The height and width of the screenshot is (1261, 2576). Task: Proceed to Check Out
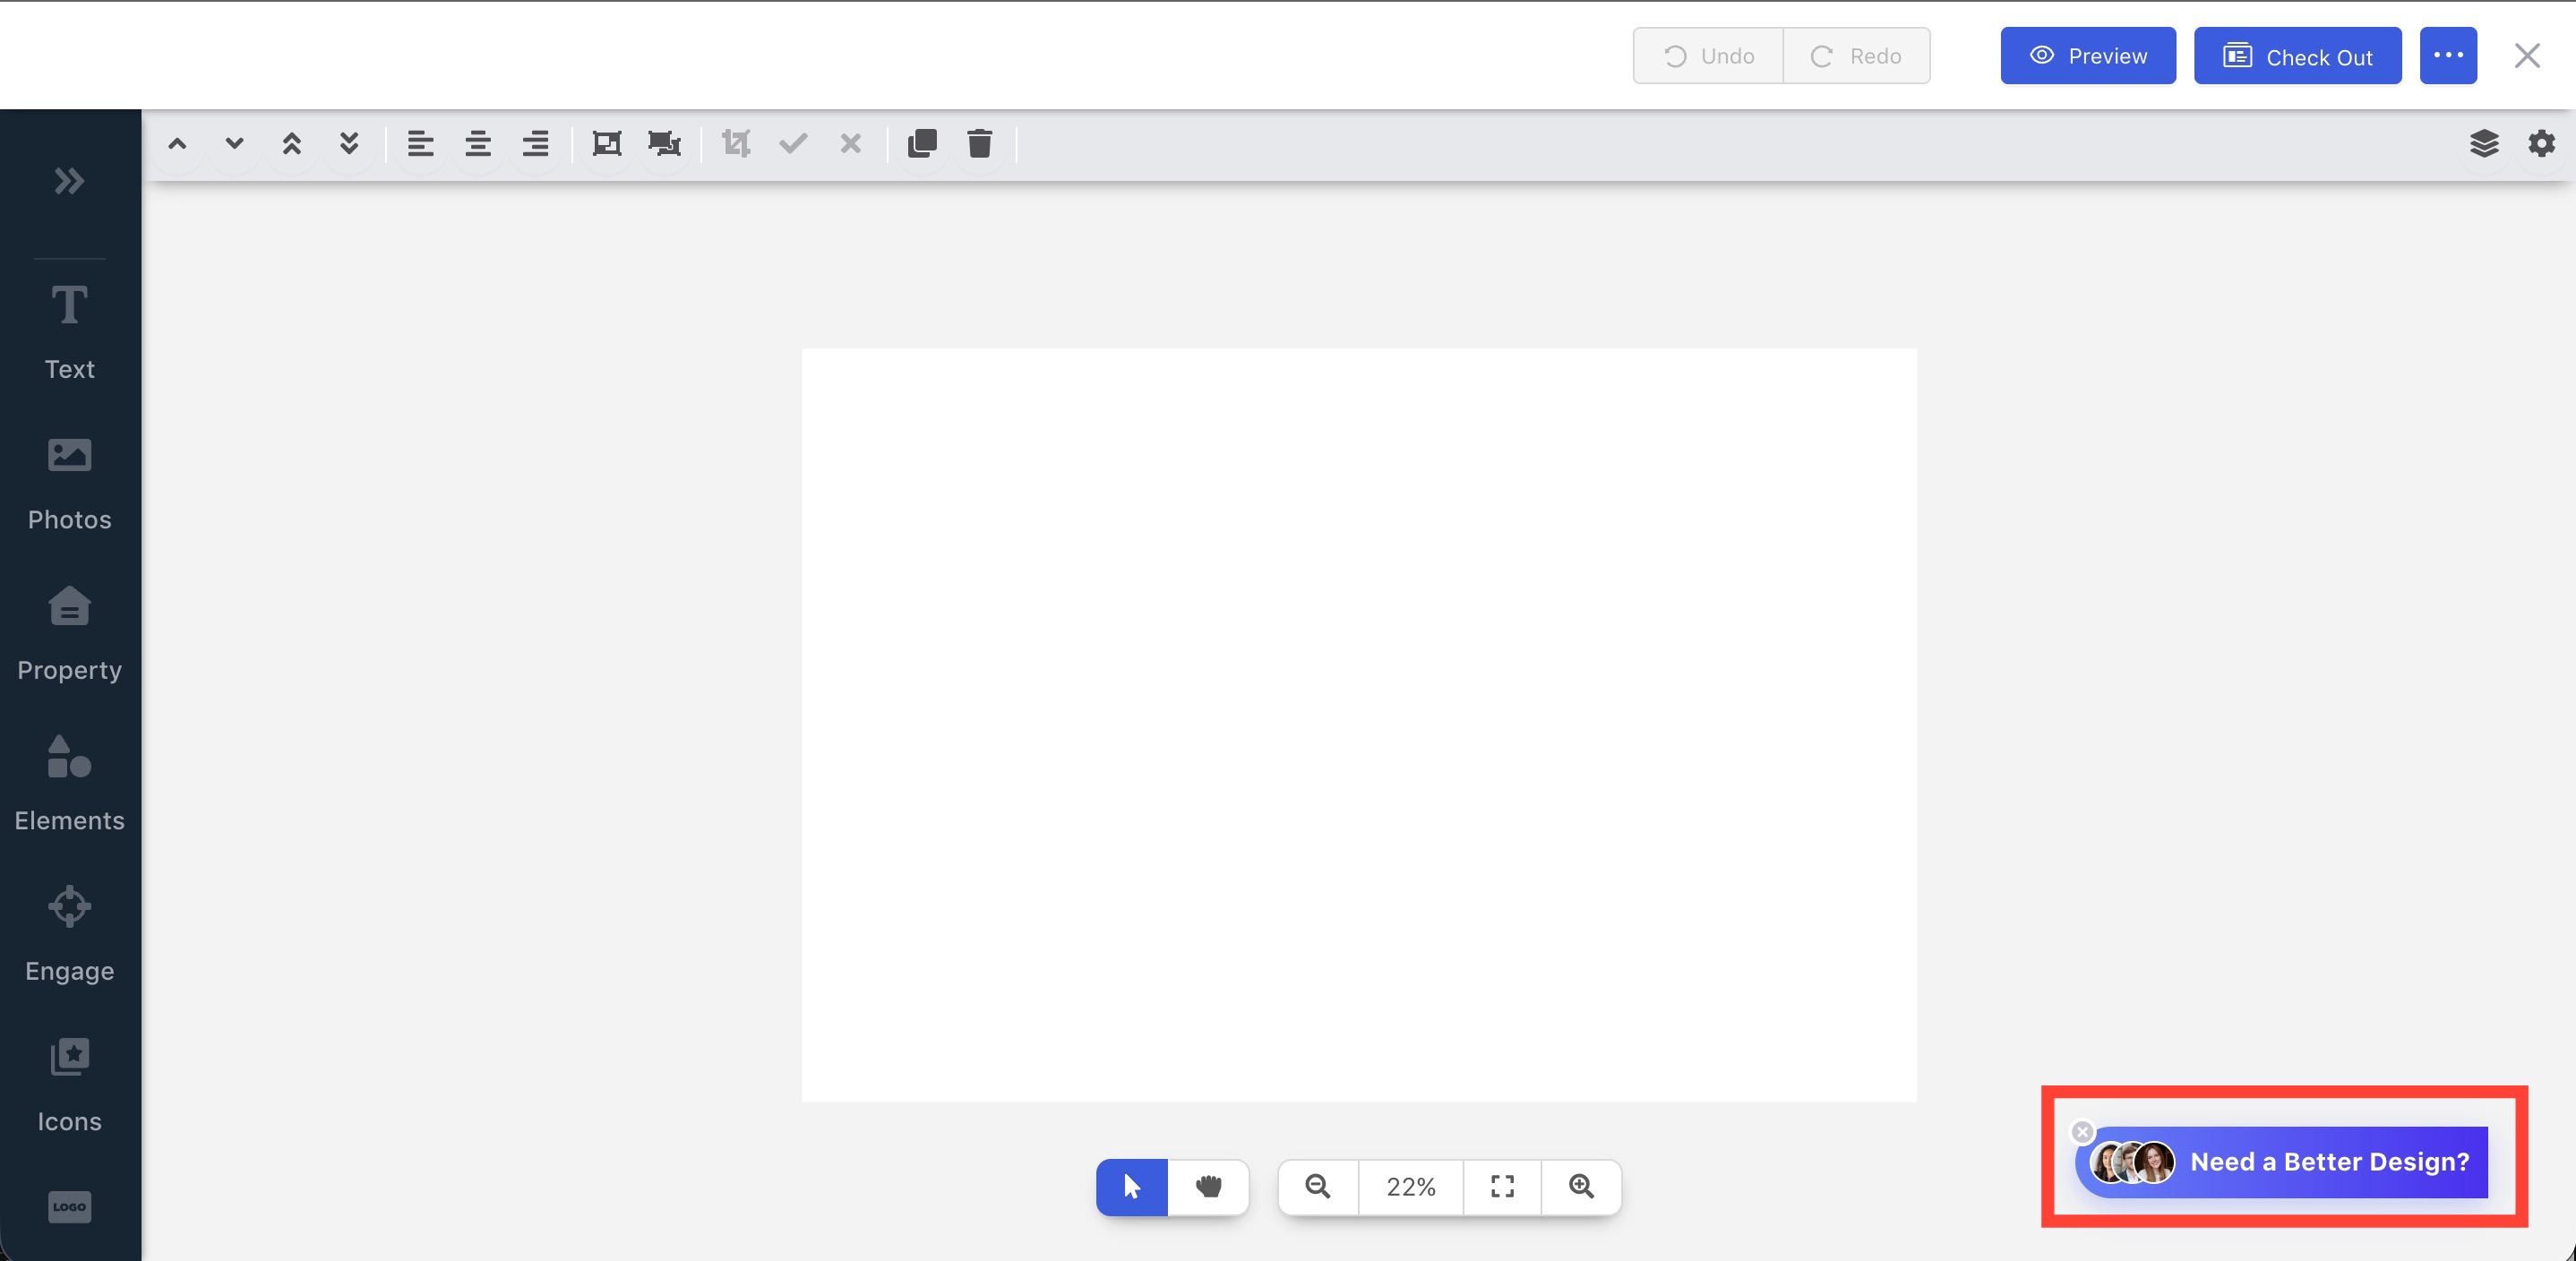click(x=2297, y=56)
